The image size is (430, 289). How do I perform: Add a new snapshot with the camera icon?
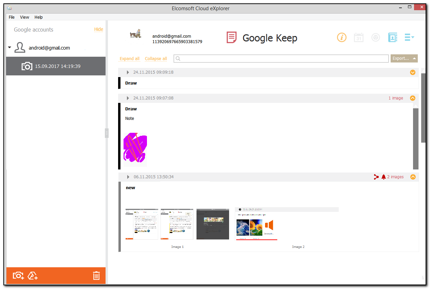(x=18, y=276)
